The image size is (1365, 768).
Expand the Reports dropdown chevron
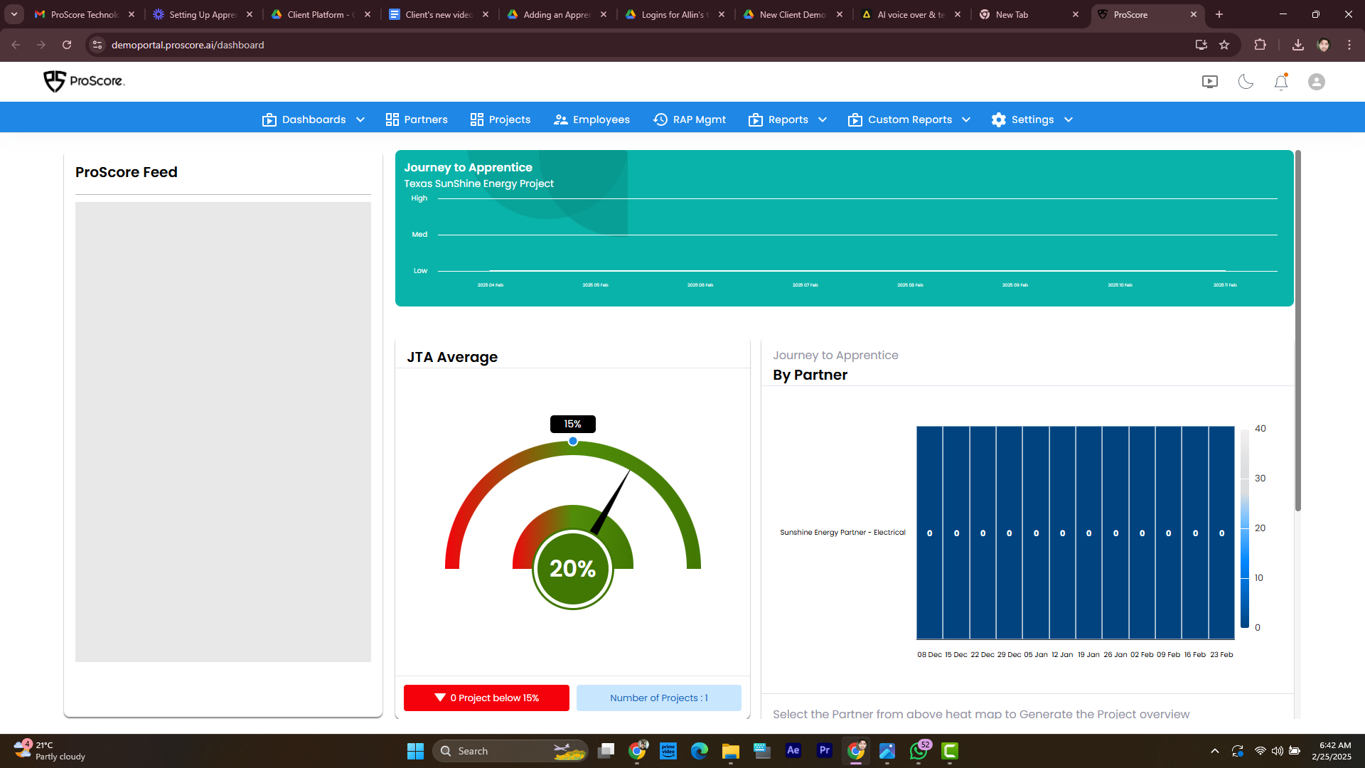click(823, 119)
